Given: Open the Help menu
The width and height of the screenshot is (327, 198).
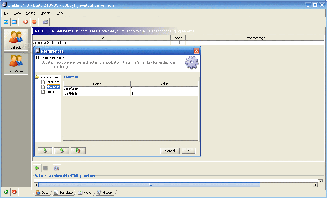Looking at the screenshot, I should click(59, 13).
